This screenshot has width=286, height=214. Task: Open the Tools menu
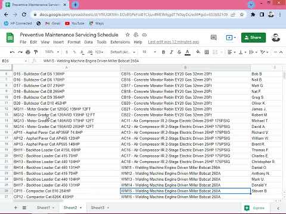102,42
